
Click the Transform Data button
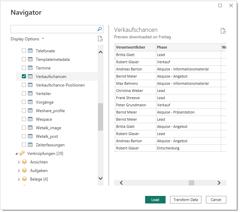coord(185,200)
